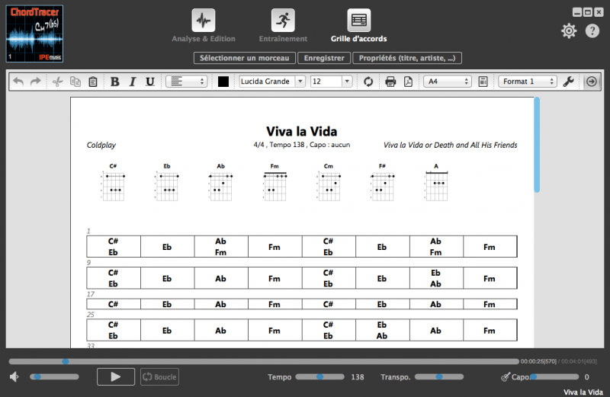Toggle the Boucle loop button
Image resolution: width=610 pixels, height=397 pixels.
(x=159, y=376)
